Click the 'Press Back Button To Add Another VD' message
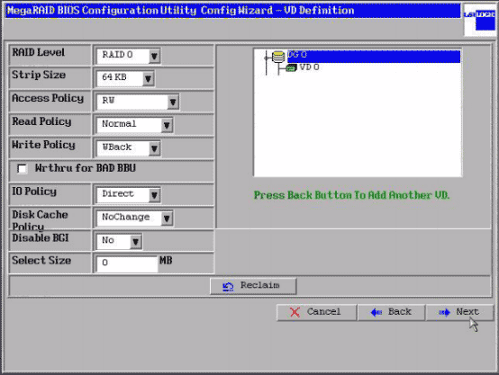499x375 pixels. click(351, 195)
